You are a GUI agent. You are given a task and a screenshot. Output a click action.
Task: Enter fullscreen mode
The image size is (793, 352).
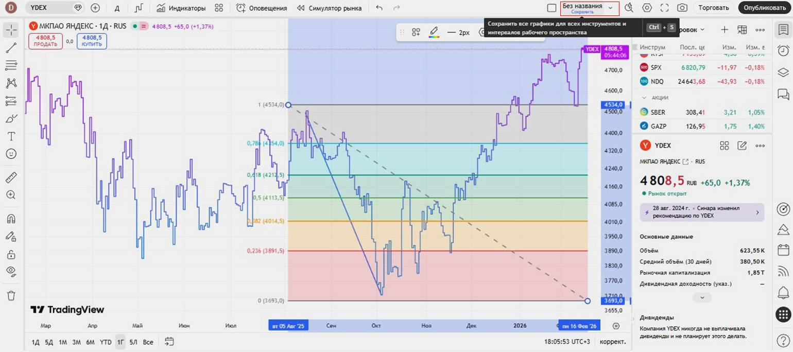point(664,8)
